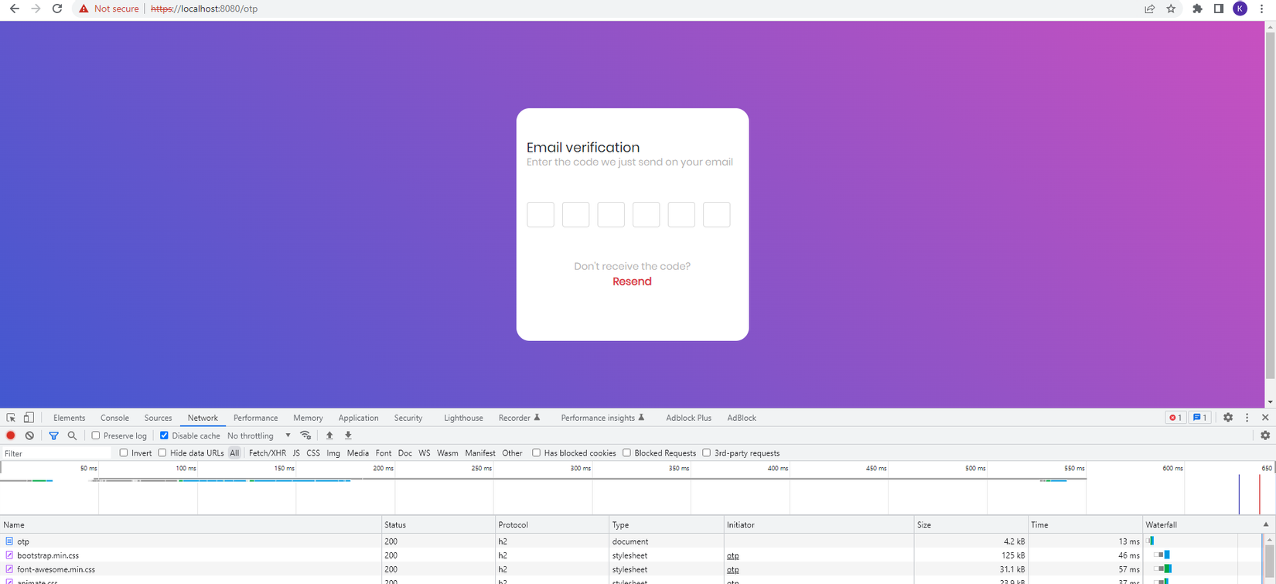Stop recording the network log

[x=11, y=435]
